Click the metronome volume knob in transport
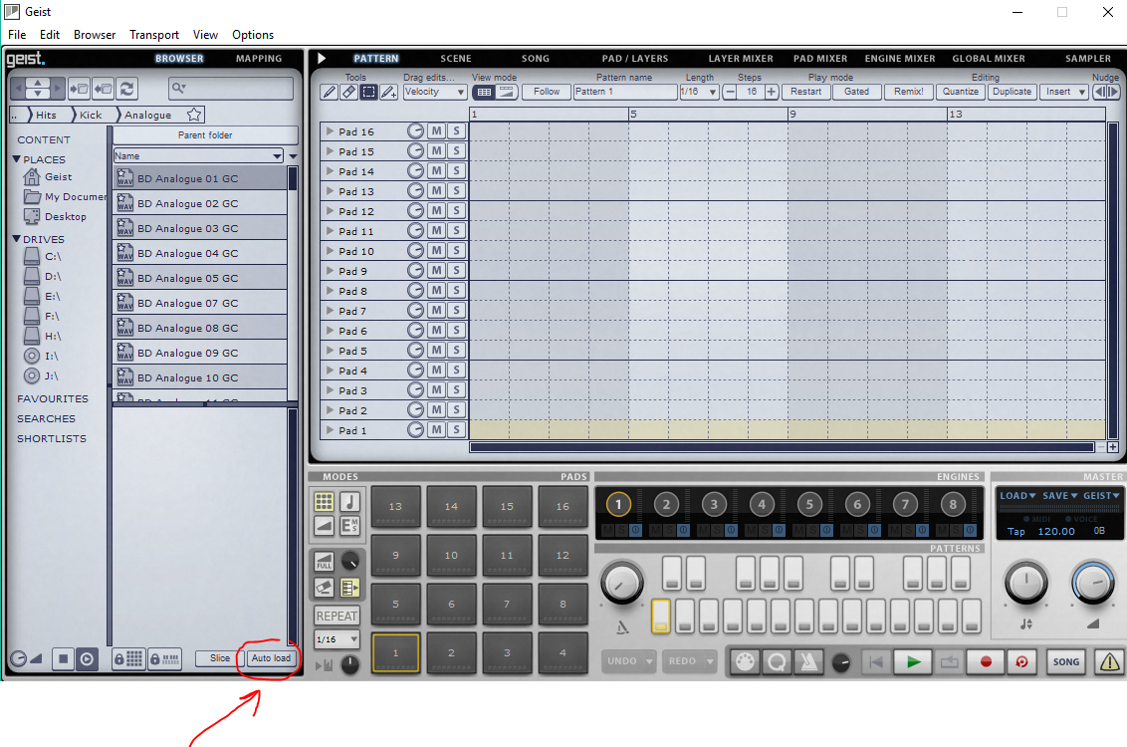Viewport: 1127px width, 747px height. 840,662
